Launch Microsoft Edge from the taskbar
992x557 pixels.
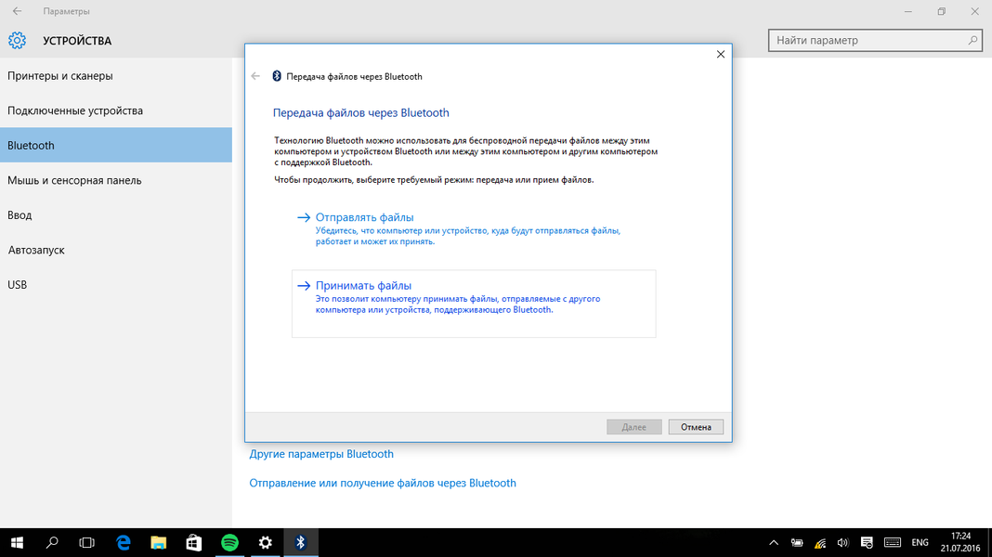tap(124, 542)
